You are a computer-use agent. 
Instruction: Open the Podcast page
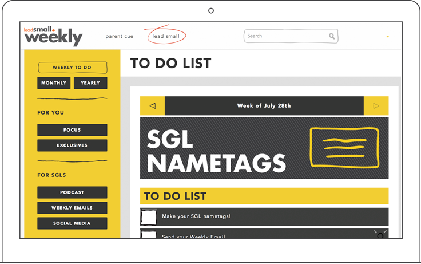click(x=72, y=192)
